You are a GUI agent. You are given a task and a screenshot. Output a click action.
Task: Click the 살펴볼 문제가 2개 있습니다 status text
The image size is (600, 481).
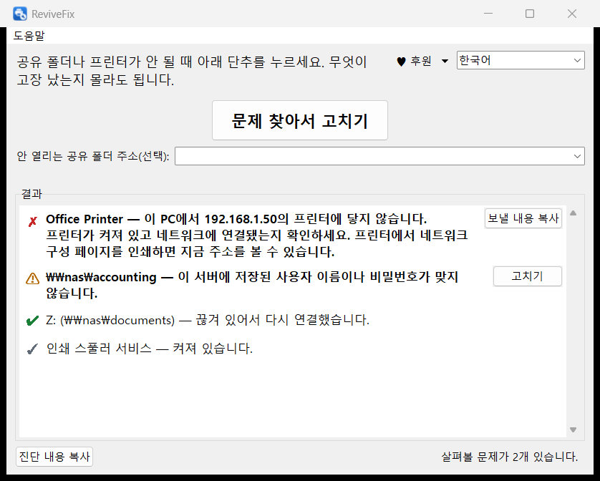coord(509,457)
